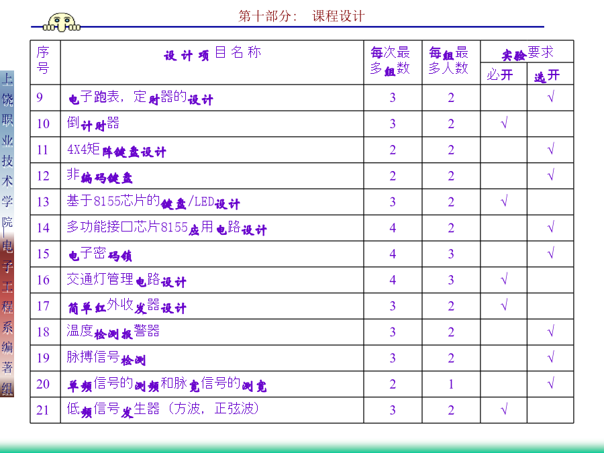Click project 交通灯管理电路设计
Image resolution: width=604 pixels, height=453 pixels.
tap(126, 280)
